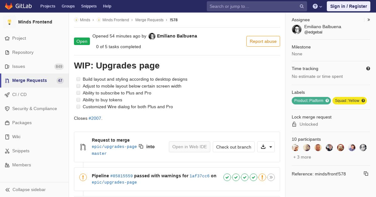The height and width of the screenshot is (197, 376).
Task: Click the assignee avatar in sidebar
Action: 297,29
